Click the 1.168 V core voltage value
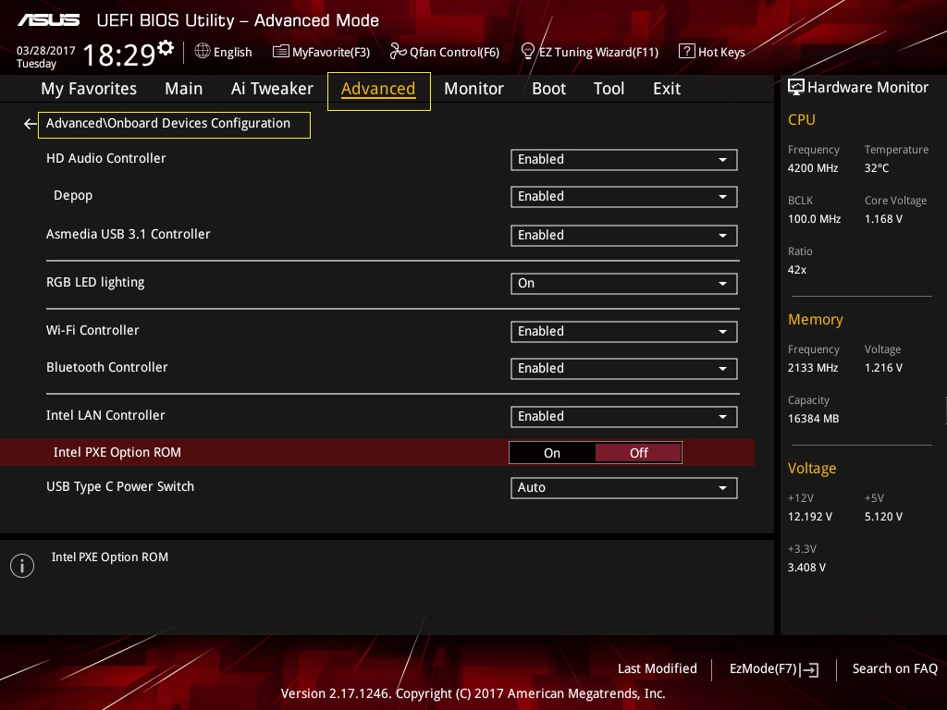The image size is (947, 710). tap(883, 219)
